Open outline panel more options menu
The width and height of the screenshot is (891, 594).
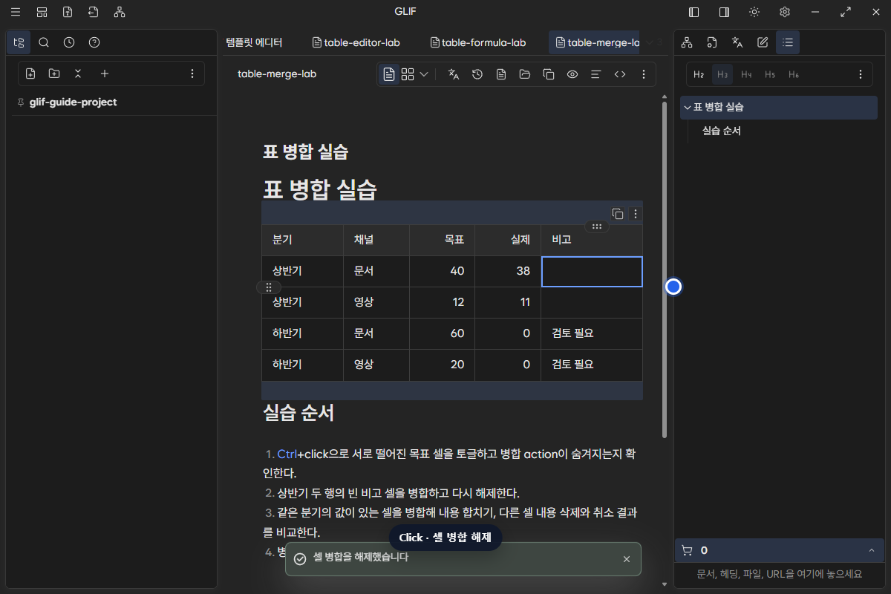[861, 74]
